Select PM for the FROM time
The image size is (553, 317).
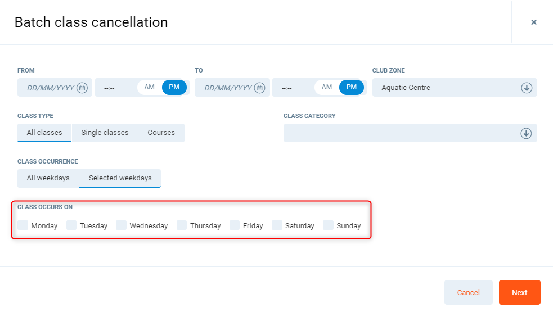click(x=174, y=87)
